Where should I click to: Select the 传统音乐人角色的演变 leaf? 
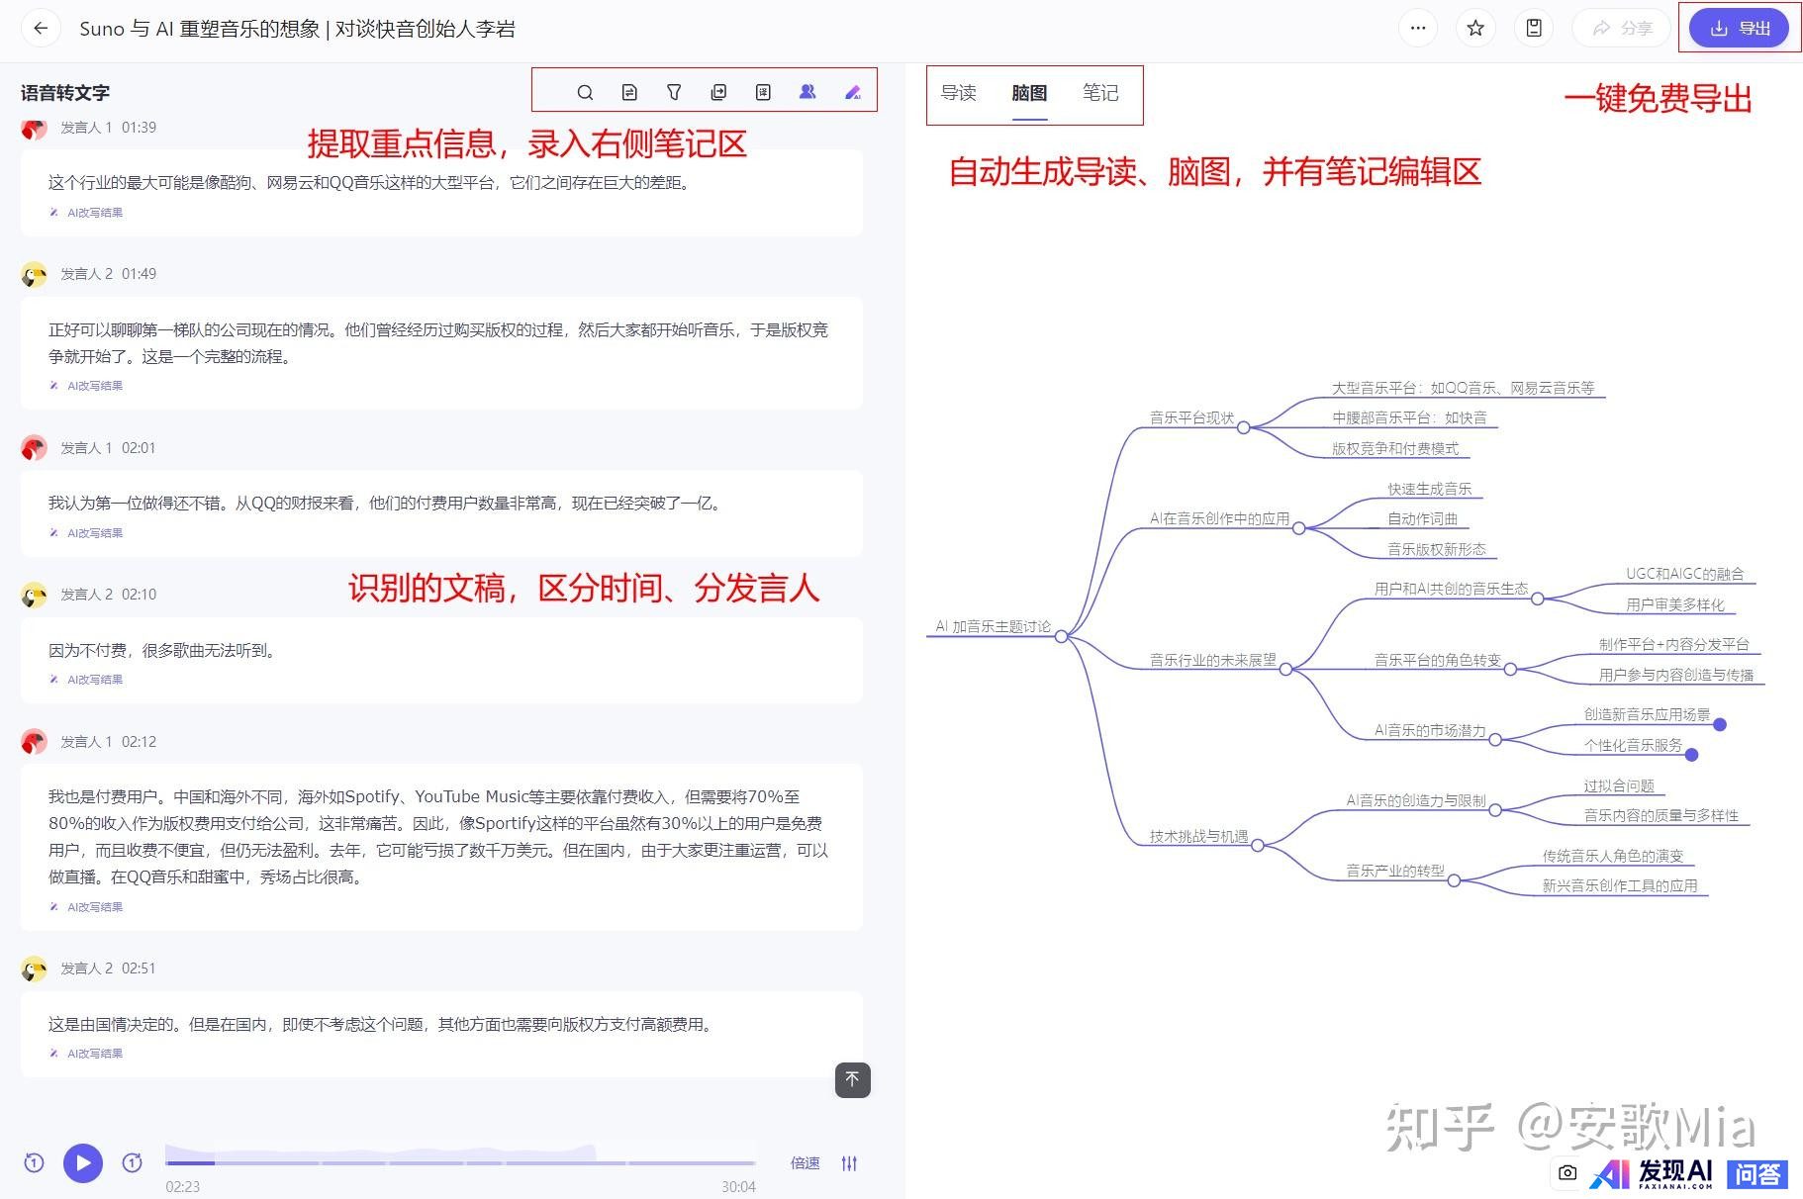coord(1613,856)
